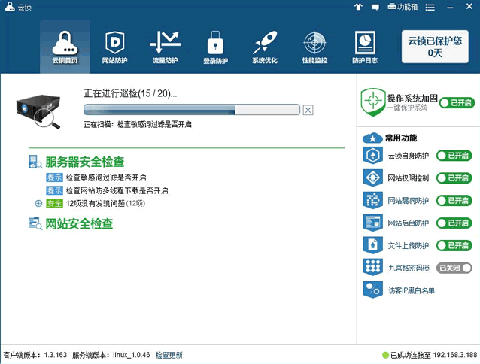
Task: Click the inspection progress bar
Action: pyautogui.click(x=192, y=110)
